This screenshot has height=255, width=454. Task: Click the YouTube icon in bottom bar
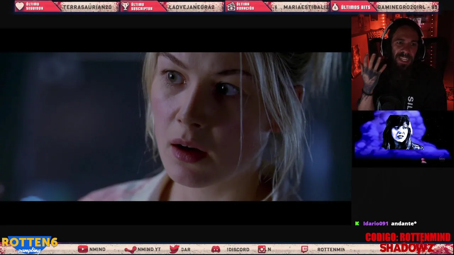[x=83, y=249]
